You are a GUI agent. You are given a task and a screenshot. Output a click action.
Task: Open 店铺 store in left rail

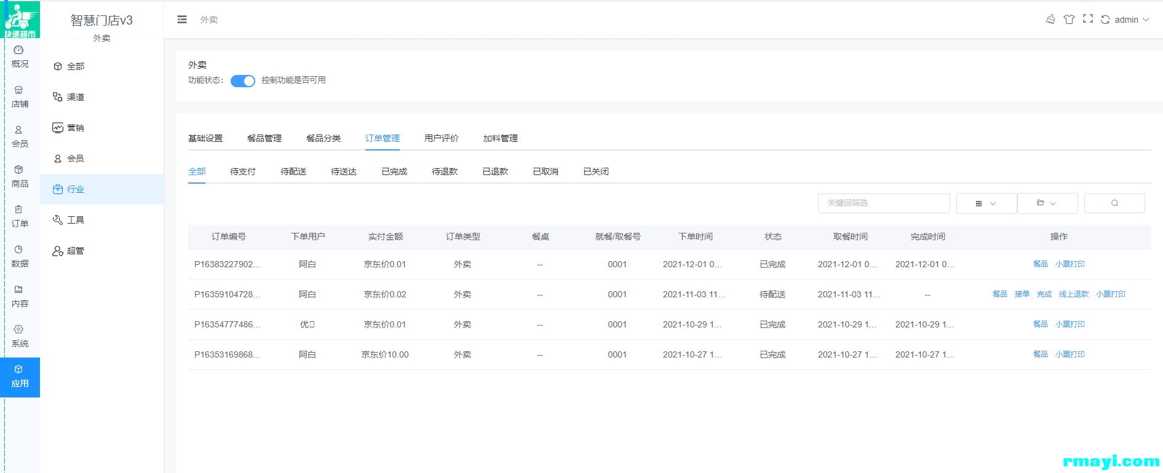pyautogui.click(x=20, y=97)
